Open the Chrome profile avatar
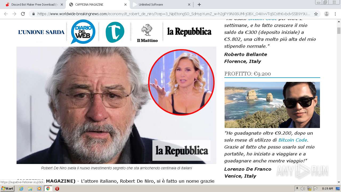Screen dimensions: 341x192 click(x=326, y=14)
